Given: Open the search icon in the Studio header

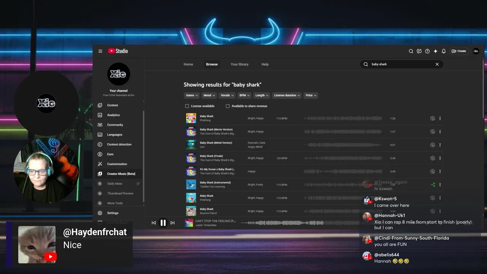Looking at the screenshot, I should [x=411, y=51].
